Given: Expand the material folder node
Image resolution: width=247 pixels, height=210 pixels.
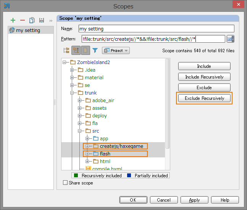Looking at the screenshot, I should pyautogui.click(x=72, y=78).
